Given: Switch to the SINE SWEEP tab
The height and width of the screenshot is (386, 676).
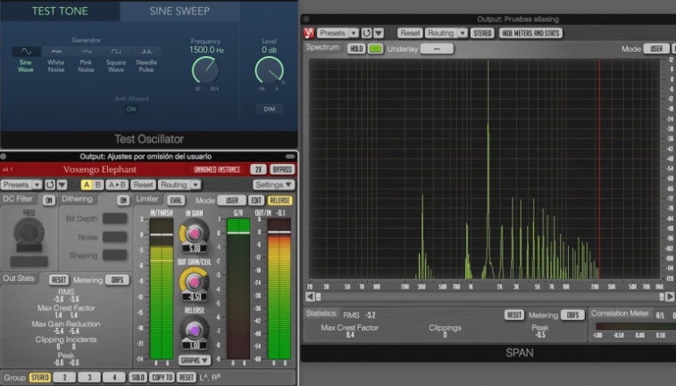Looking at the screenshot, I should pos(179,11).
